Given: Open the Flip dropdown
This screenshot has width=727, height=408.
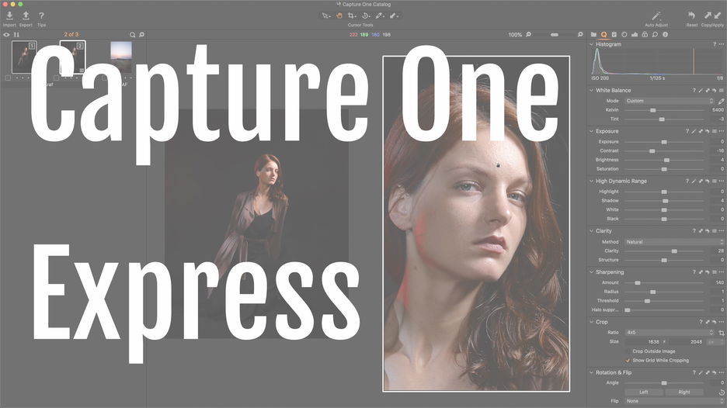Looking at the screenshot, I should (x=674, y=401).
